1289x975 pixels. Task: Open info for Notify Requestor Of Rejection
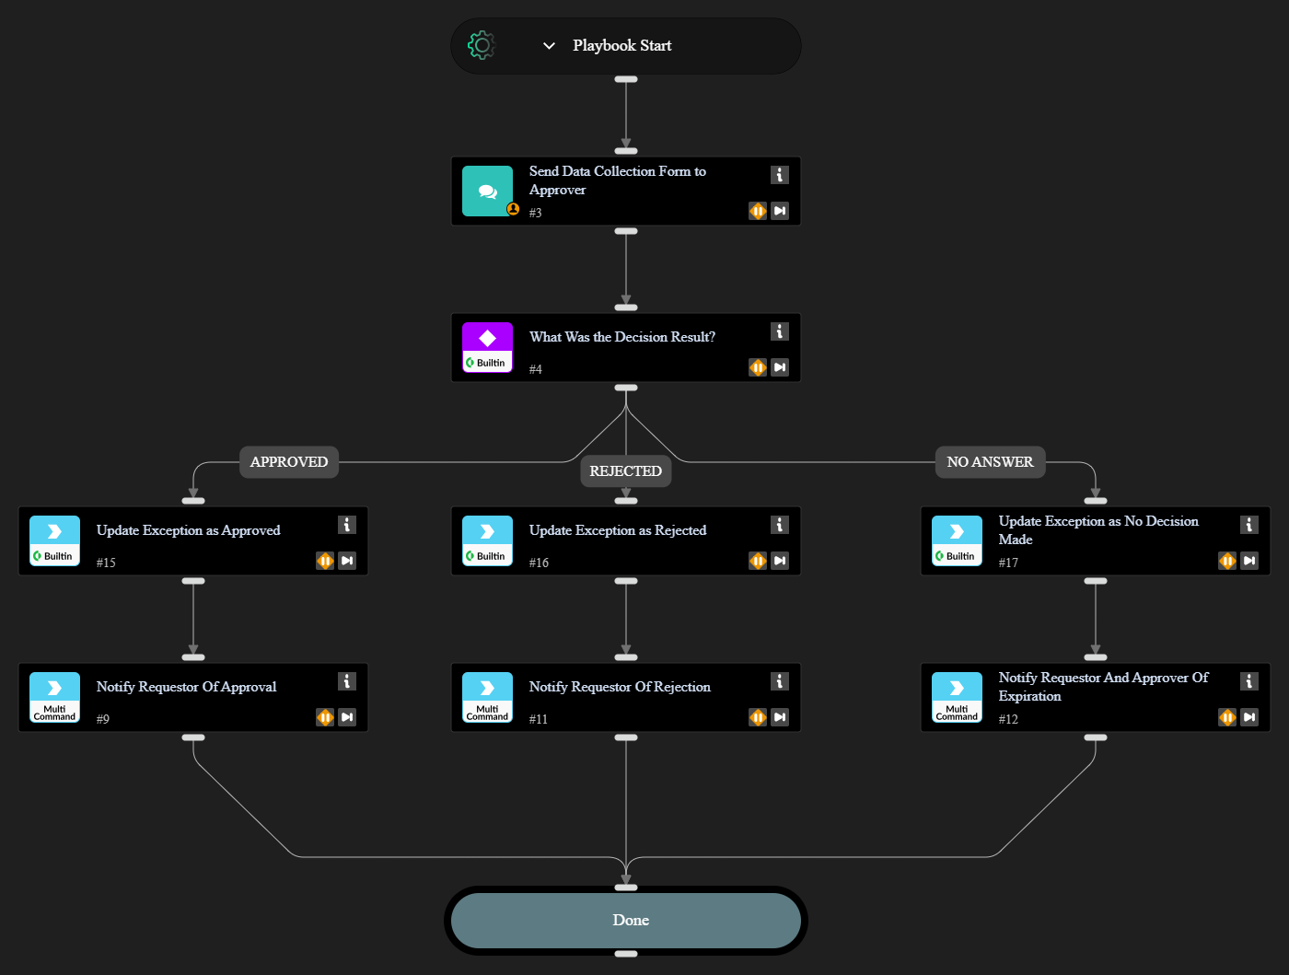[779, 681]
